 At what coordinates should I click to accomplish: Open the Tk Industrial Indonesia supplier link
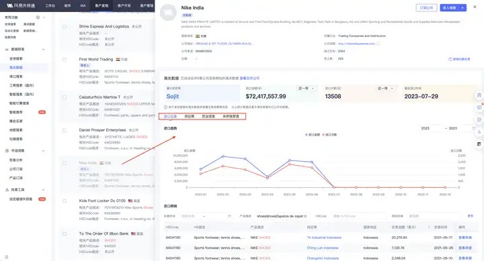click(x=324, y=238)
